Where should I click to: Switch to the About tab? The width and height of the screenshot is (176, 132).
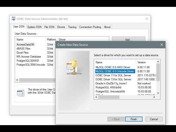pyautogui.click(x=107, y=27)
